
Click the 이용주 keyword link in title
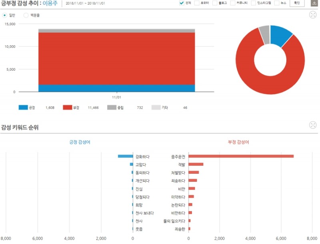click(x=51, y=3)
